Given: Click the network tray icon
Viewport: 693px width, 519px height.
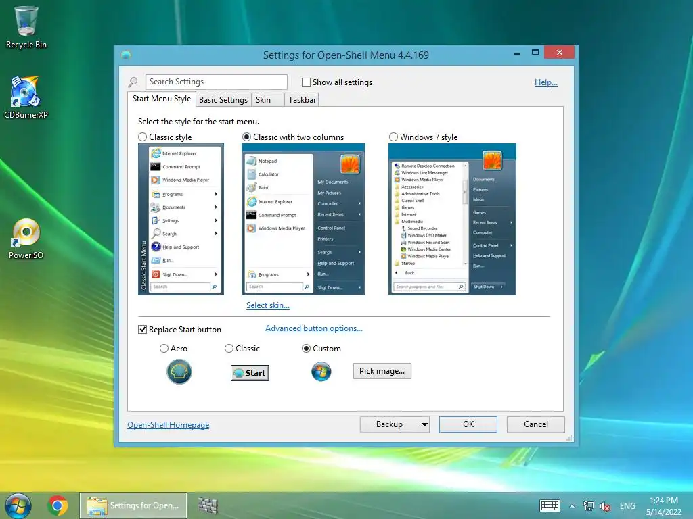Looking at the screenshot, I should 588,505.
